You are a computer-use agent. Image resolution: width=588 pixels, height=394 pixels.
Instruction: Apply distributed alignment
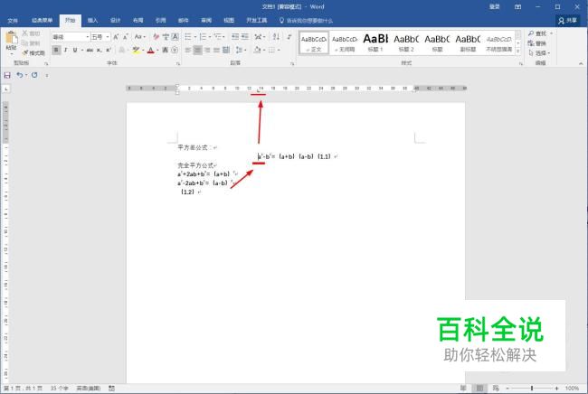click(x=226, y=50)
